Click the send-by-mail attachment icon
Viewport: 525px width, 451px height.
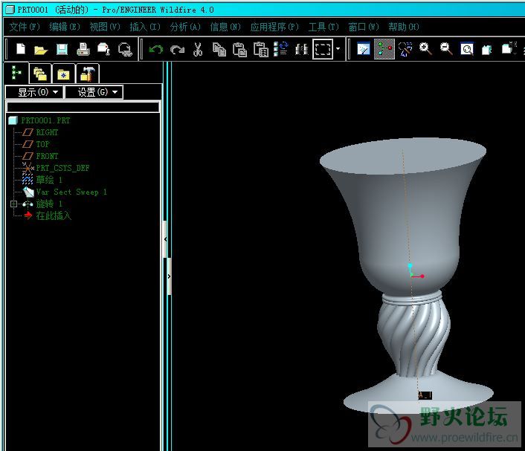pyautogui.click(x=104, y=49)
